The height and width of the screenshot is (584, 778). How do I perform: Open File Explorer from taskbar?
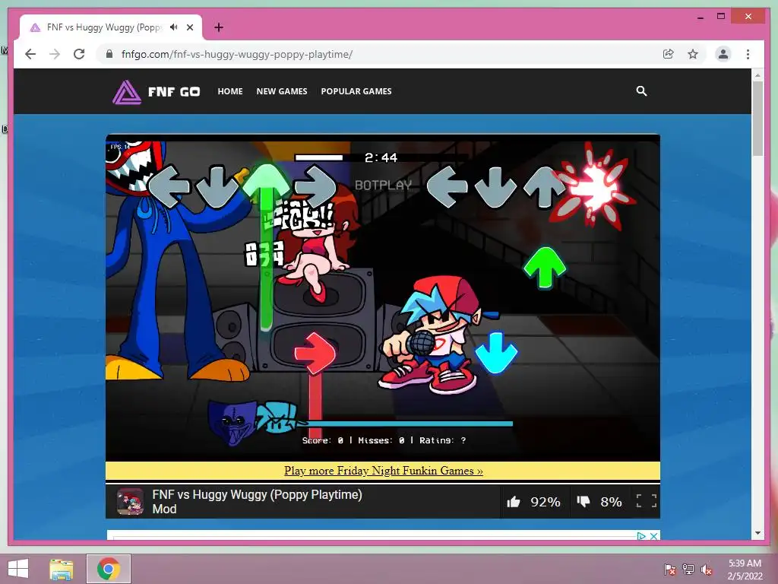point(62,569)
